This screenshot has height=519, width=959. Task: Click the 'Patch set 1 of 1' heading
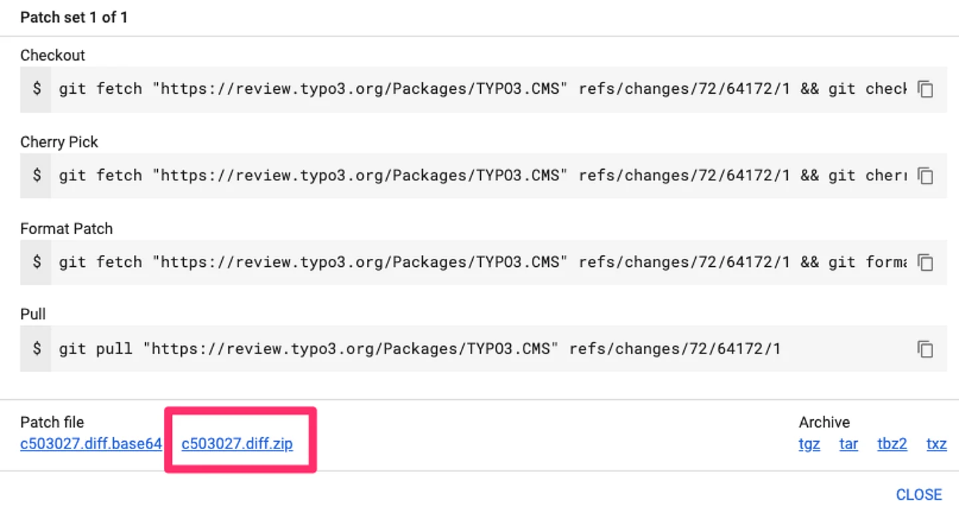(x=74, y=17)
